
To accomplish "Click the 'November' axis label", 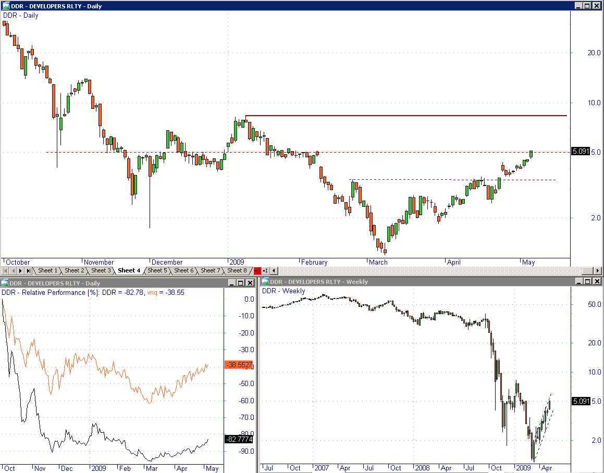I will 98,262.
